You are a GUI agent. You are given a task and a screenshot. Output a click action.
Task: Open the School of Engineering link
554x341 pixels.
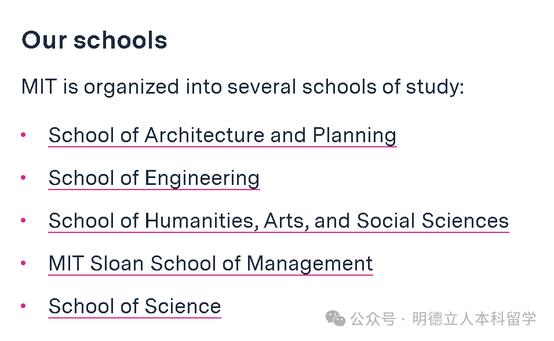(x=154, y=178)
